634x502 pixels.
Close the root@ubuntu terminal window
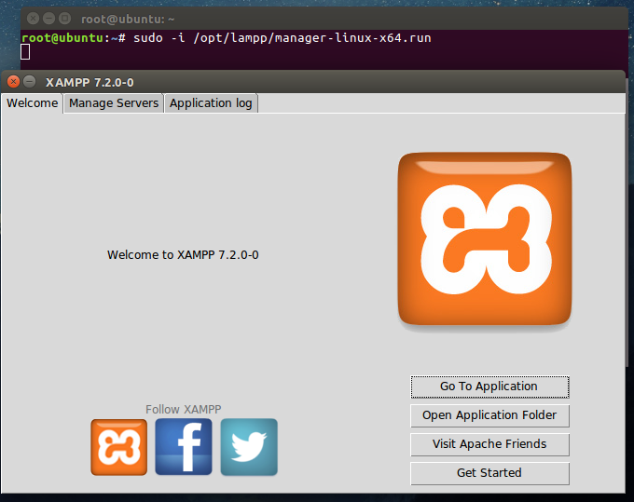(34, 19)
